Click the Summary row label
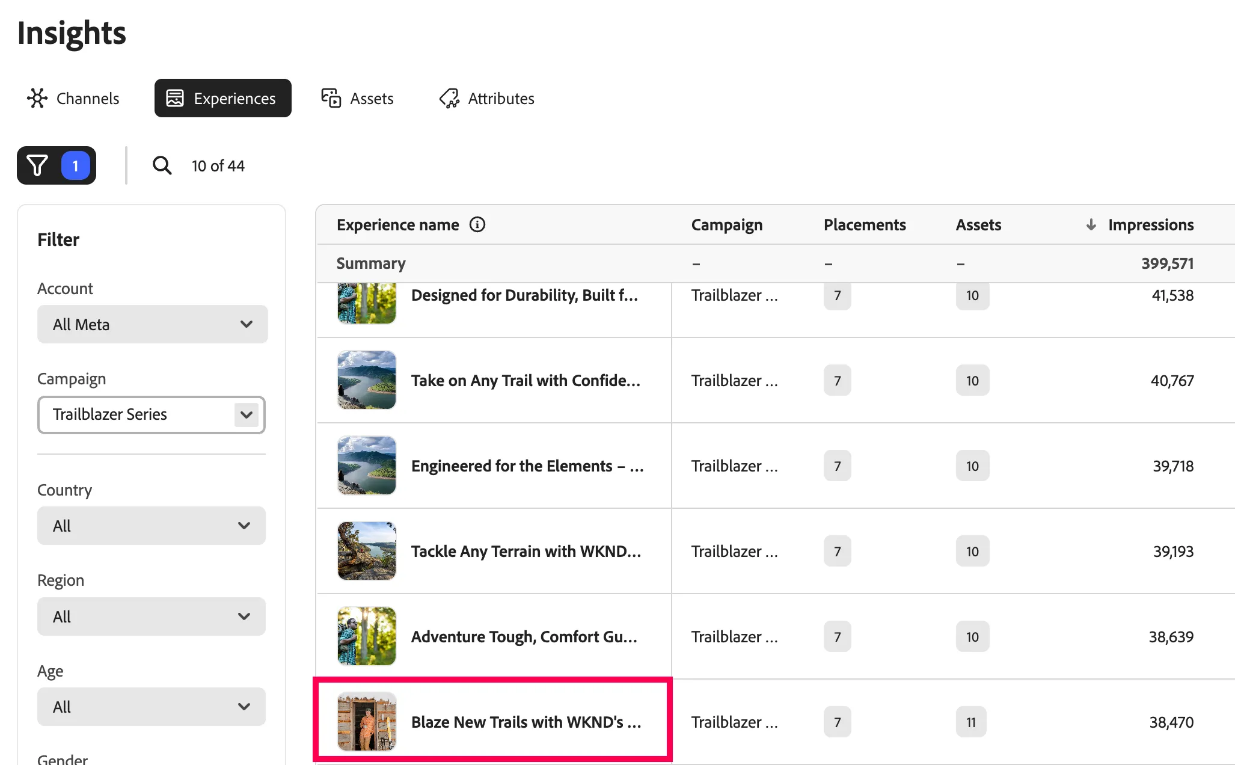The height and width of the screenshot is (765, 1235). [x=371, y=263]
